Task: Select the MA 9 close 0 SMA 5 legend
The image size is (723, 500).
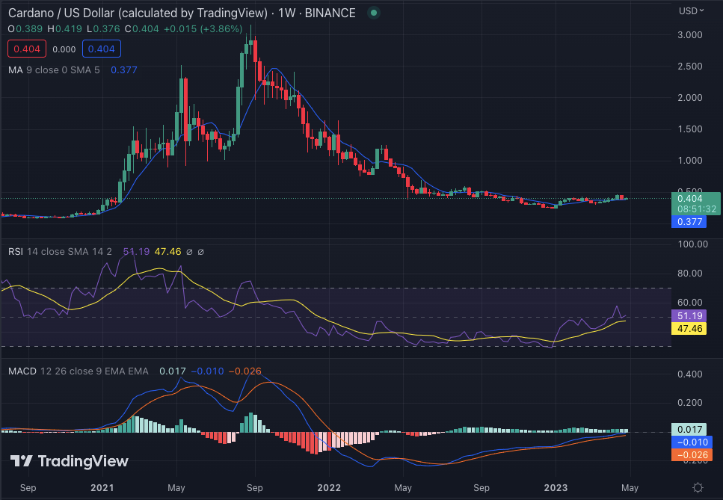Action: tap(54, 70)
